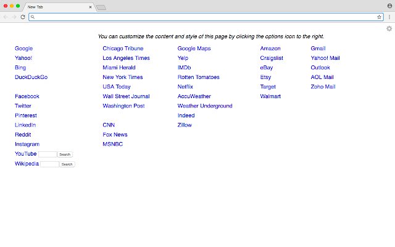Open a new tab with the tab button
Image resolution: width=395 pixels, height=247 pixels.
tap(101, 7)
